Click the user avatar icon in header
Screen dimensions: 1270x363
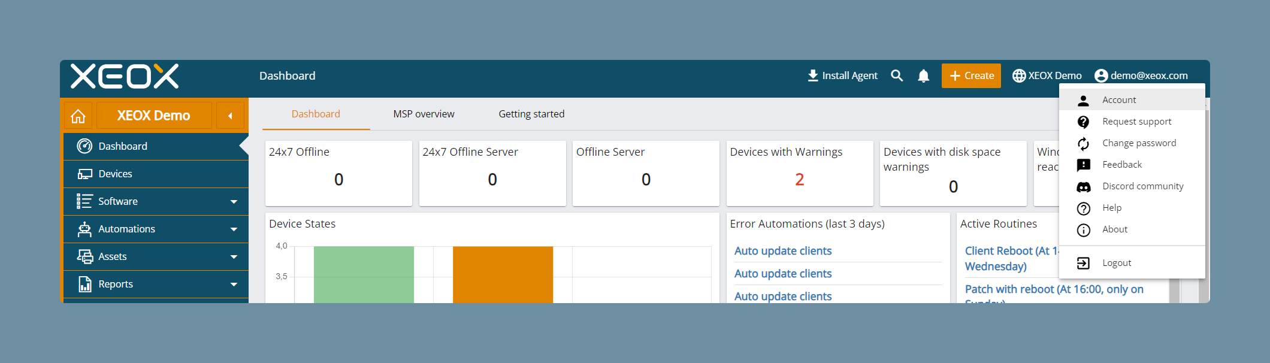(1101, 75)
